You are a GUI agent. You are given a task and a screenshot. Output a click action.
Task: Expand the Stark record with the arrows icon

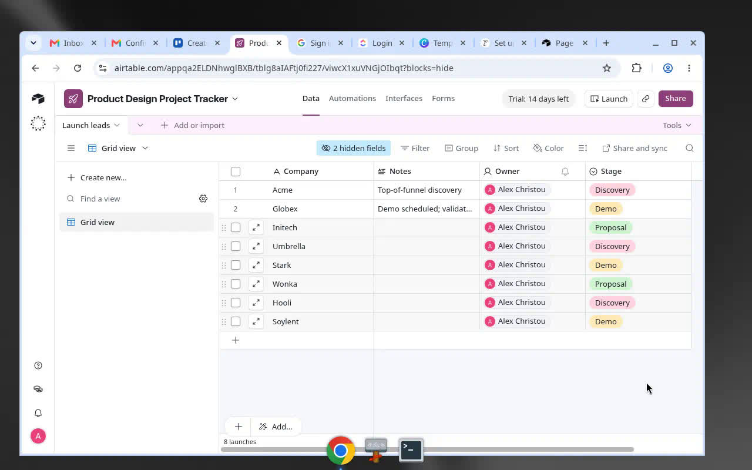tap(256, 265)
